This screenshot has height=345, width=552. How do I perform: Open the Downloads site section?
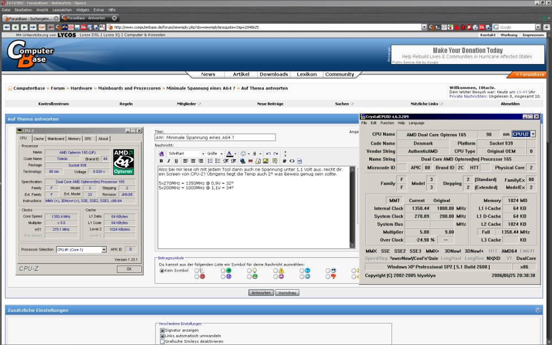tap(274, 75)
